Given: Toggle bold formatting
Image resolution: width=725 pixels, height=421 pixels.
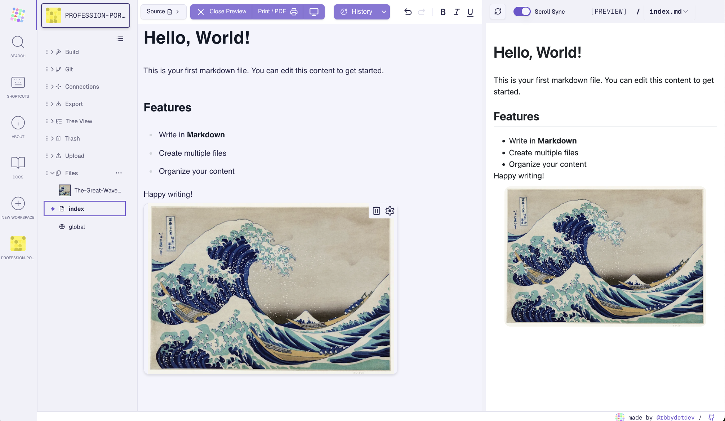Looking at the screenshot, I should coord(442,12).
